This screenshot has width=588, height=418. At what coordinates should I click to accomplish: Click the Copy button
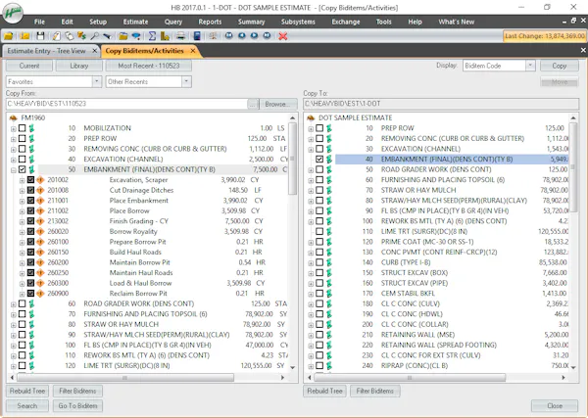pyautogui.click(x=560, y=66)
